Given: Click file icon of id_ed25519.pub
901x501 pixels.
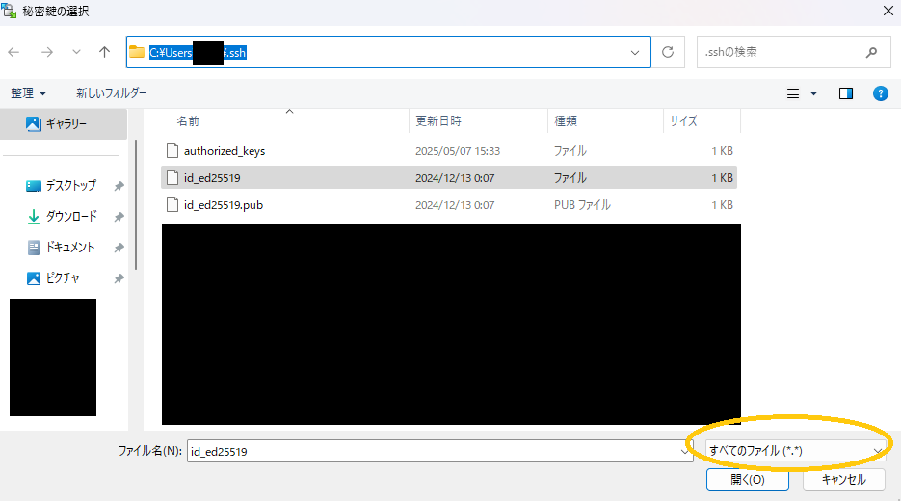Looking at the screenshot, I should click(172, 204).
